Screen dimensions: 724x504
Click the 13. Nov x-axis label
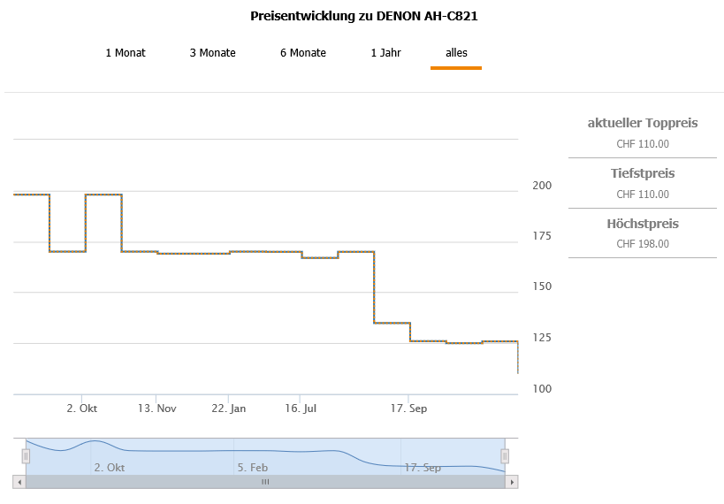(156, 409)
